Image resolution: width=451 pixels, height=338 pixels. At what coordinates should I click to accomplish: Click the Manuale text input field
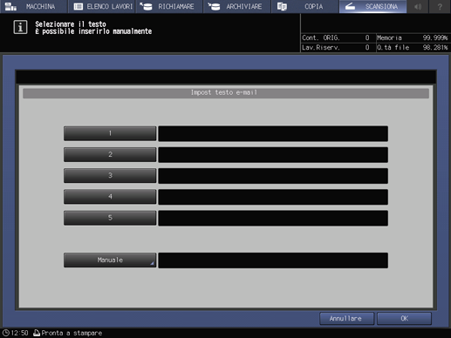click(x=273, y=260)
